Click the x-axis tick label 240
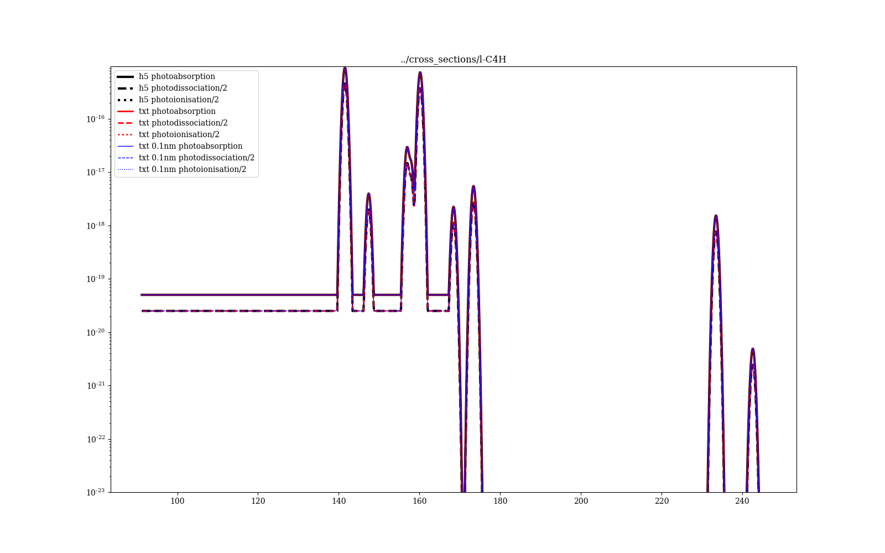 pos(742,501)
